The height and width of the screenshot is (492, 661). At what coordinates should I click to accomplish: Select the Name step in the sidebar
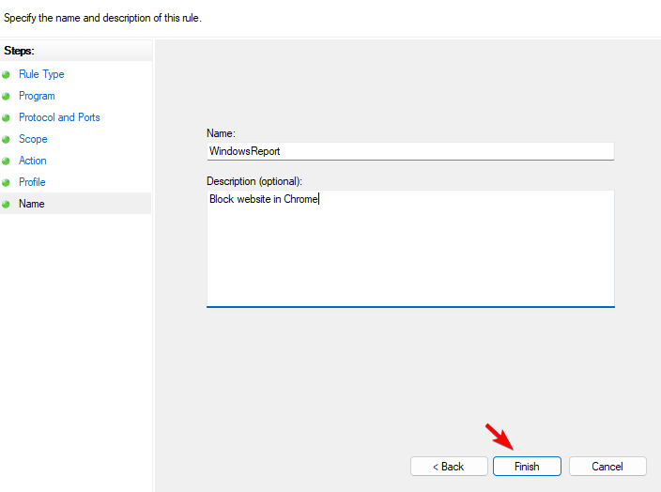click(x=32, y=204)
